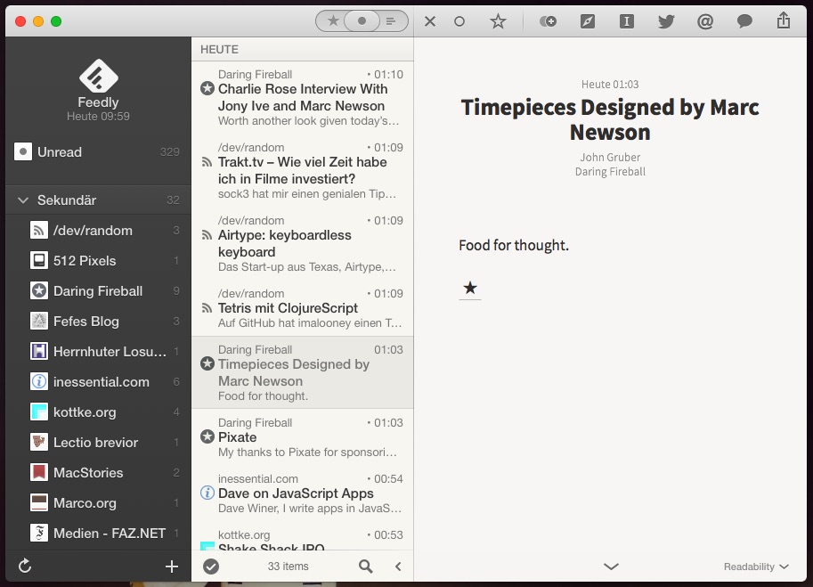Open the Lectio brevior feed
The image size is (813, 587).
coord(98,443)
